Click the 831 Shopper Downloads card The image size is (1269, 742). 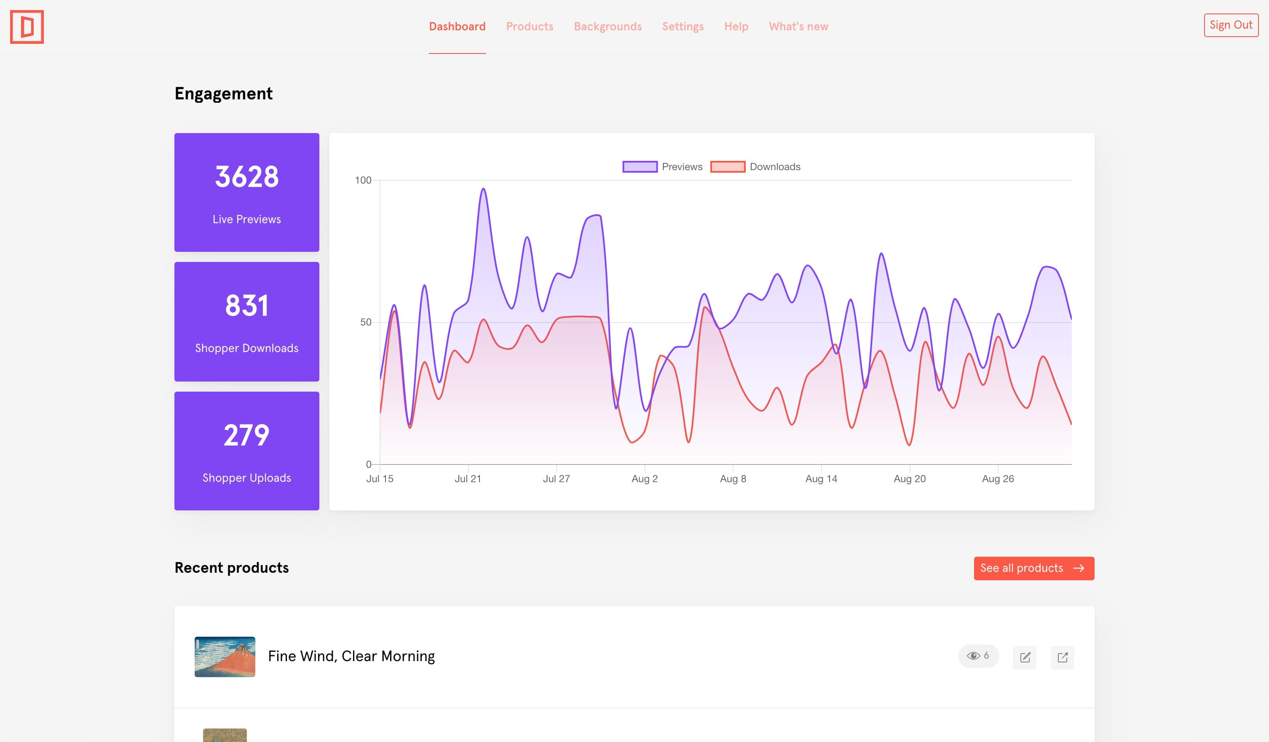coord(246,321)
